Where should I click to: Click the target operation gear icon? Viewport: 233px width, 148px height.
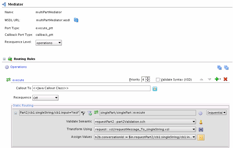(x=200, y=113)
